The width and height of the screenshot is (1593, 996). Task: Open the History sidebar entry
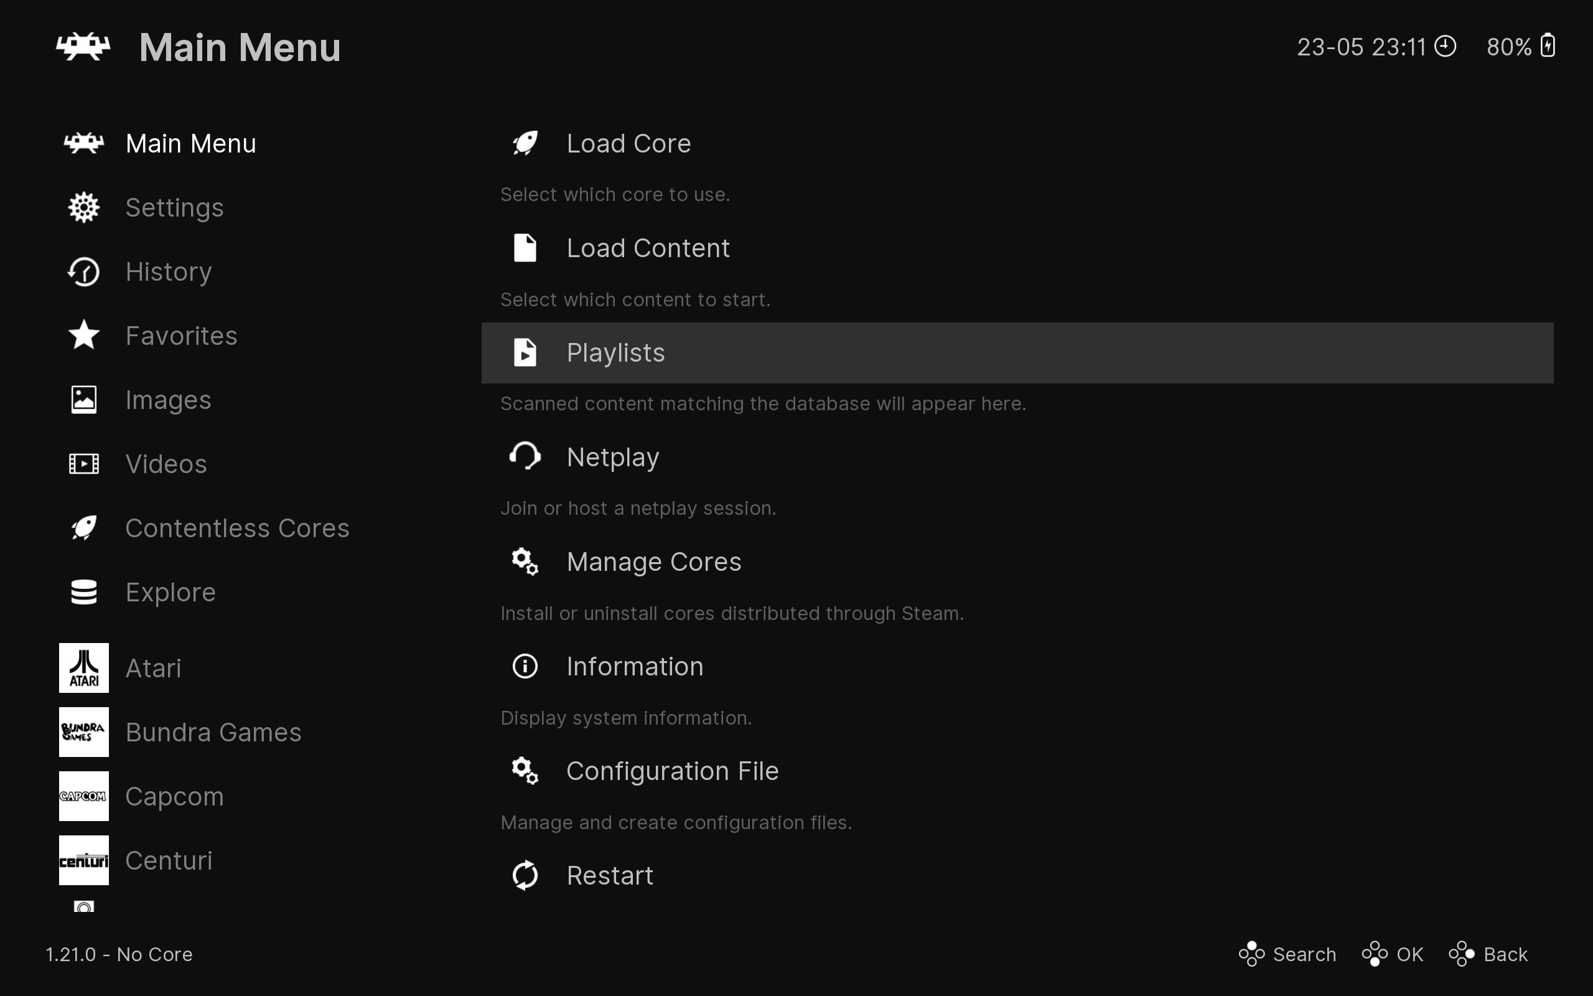tap(169, 272)
